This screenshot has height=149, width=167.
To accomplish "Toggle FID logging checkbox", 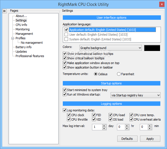I will click(x=94, y=115).
